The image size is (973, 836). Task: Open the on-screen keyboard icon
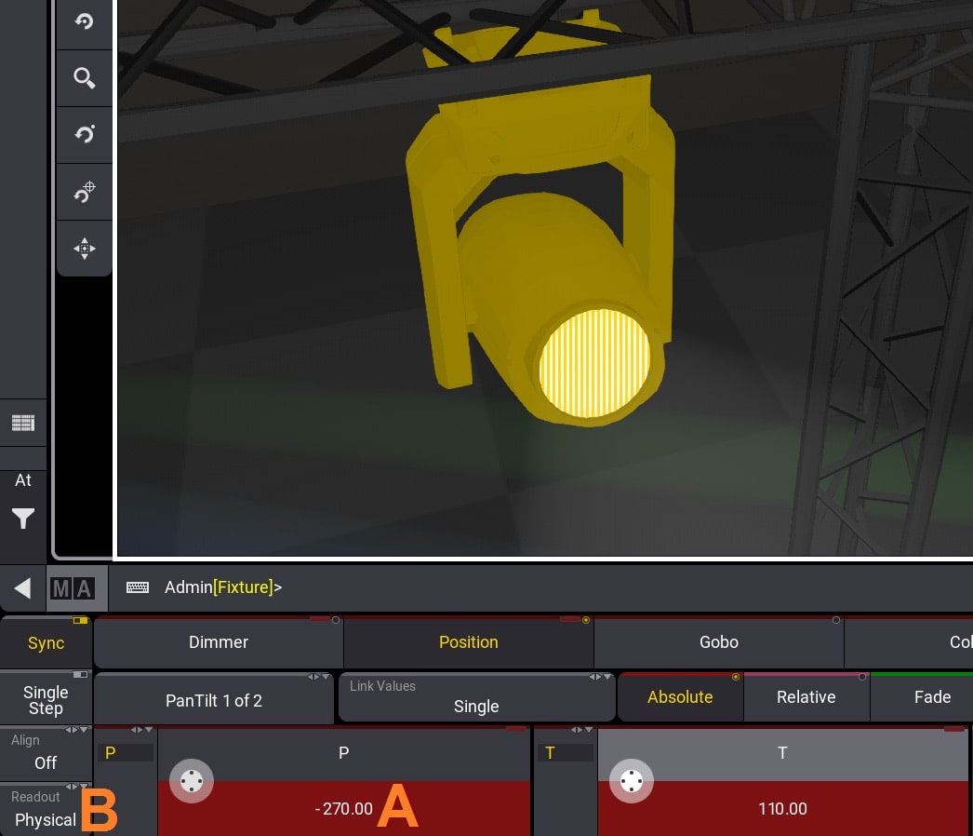coord(138,587)
